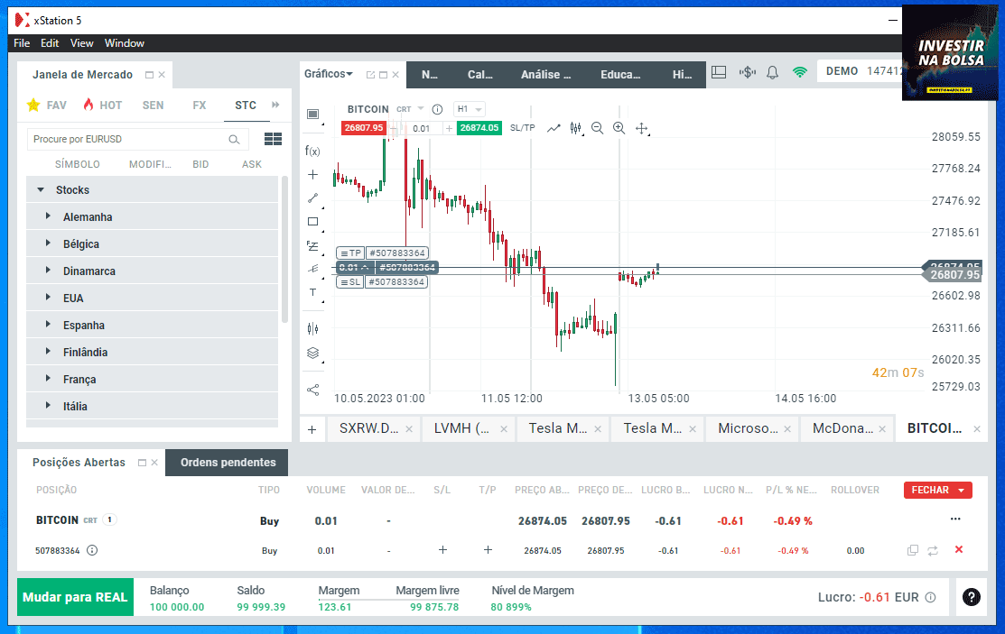Click the share chart icon
1005x634 pixels.
click(x=312, y=390)
